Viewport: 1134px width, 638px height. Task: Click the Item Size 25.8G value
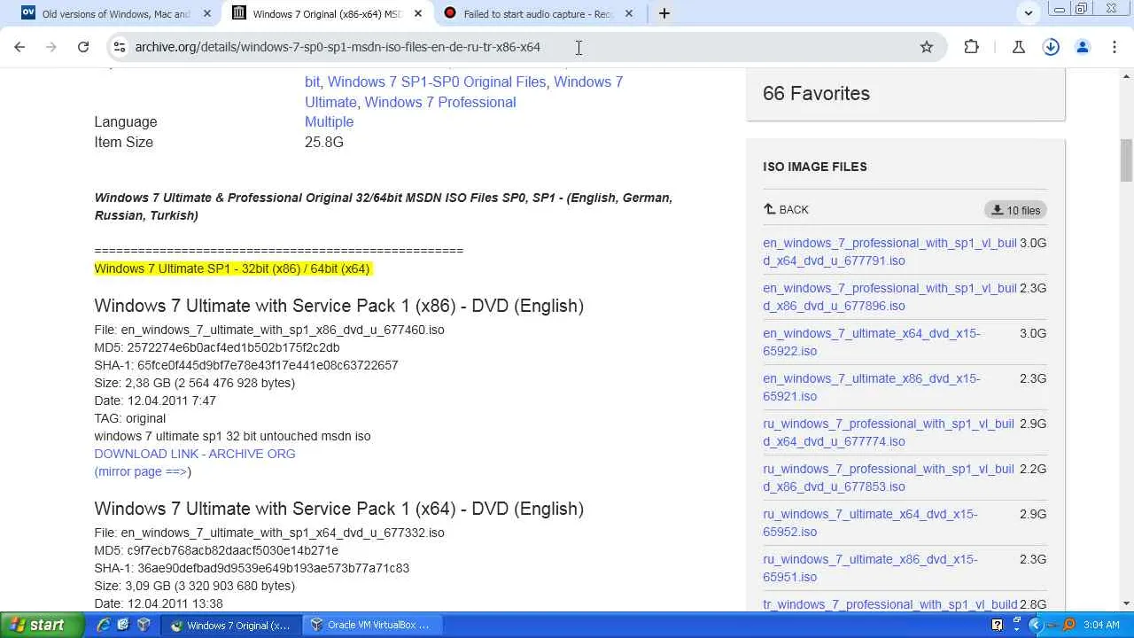[324, 142]
